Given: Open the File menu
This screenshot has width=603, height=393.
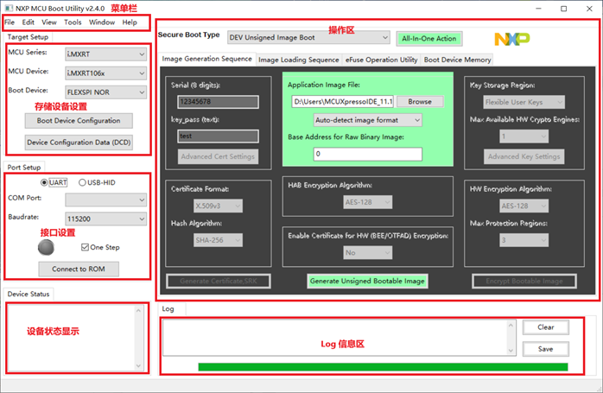Looking at the screenshot, I should click(x=10, y=22).
